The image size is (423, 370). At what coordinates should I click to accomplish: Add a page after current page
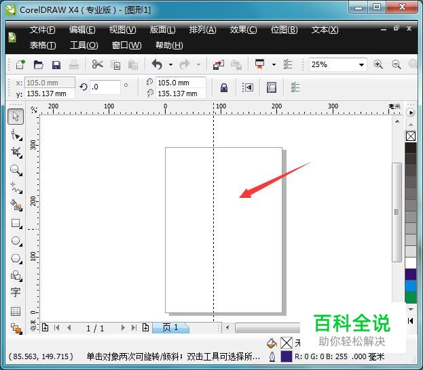point(146,328)
